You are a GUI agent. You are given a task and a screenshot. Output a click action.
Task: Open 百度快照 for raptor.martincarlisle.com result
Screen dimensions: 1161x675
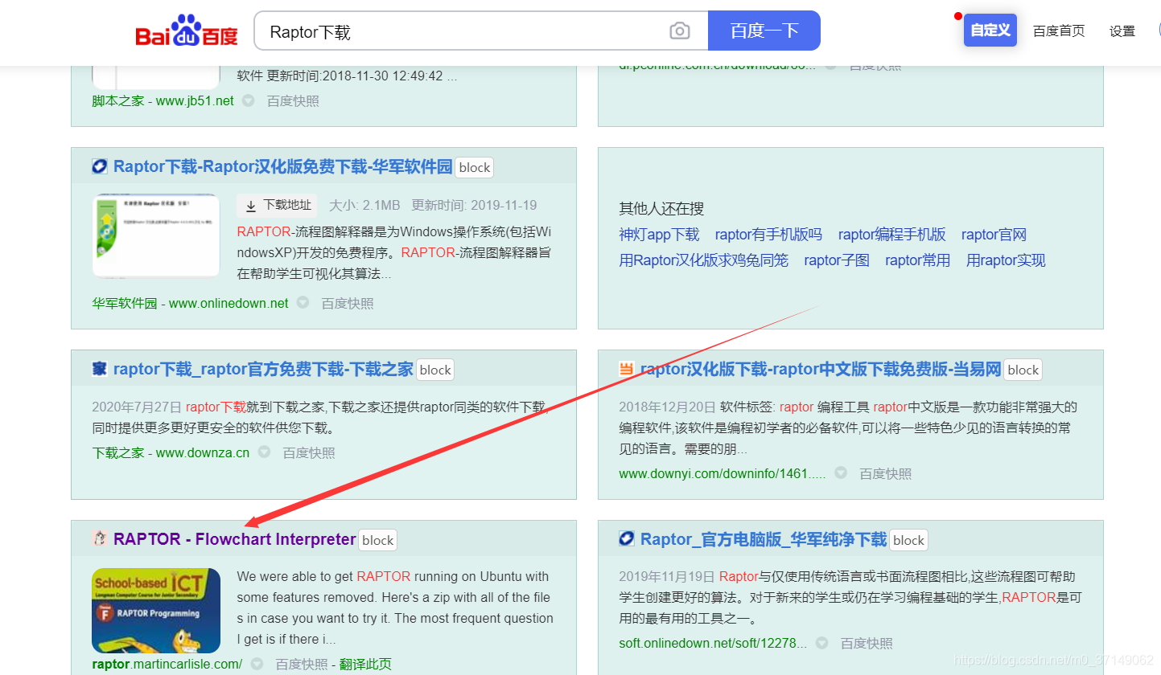point(302,664)
